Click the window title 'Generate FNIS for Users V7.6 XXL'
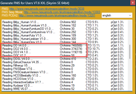The height and width of the screenshot is (94, 136). click(23, 3)
